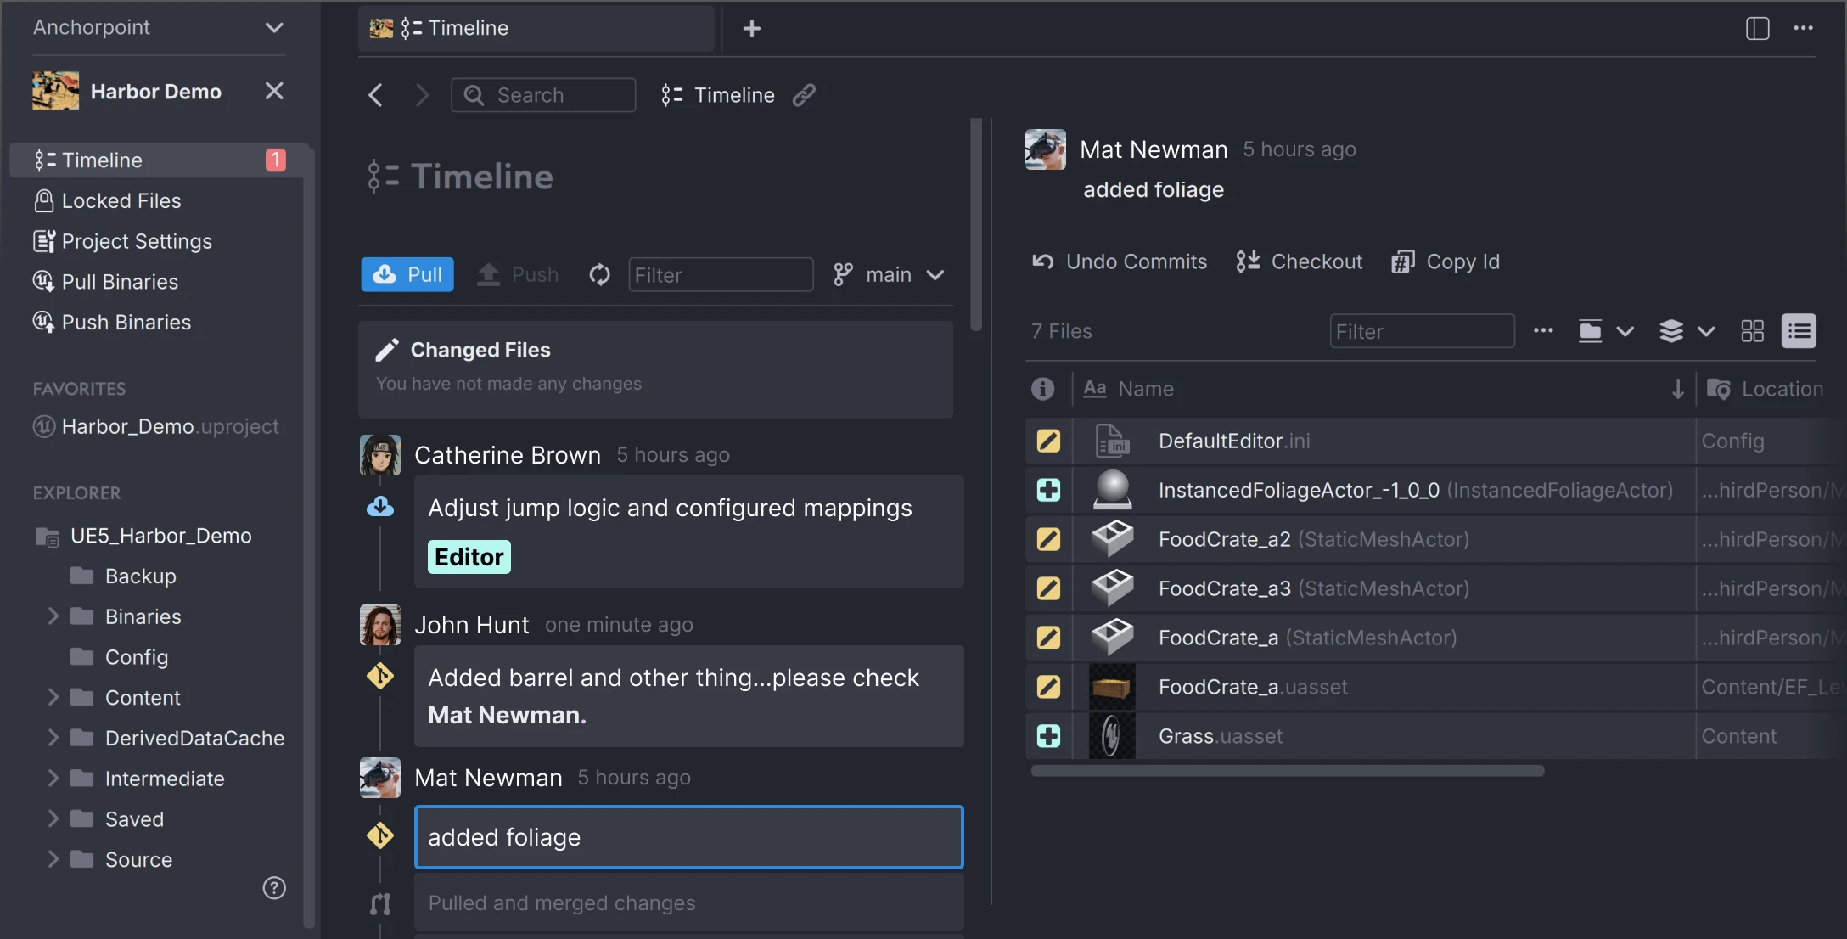Click the Search field in the toolbar
The width and height of the screenshot is (1847, 939).
[x=542, y=94]
